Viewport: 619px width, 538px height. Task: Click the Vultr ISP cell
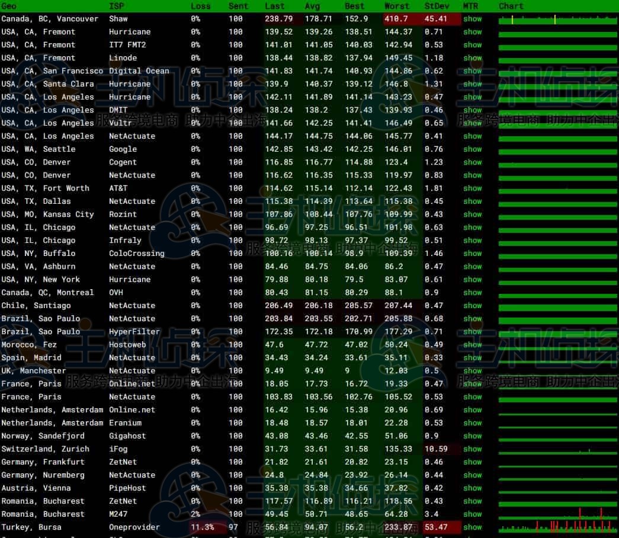pyautogui.click(x=120, y=123)
